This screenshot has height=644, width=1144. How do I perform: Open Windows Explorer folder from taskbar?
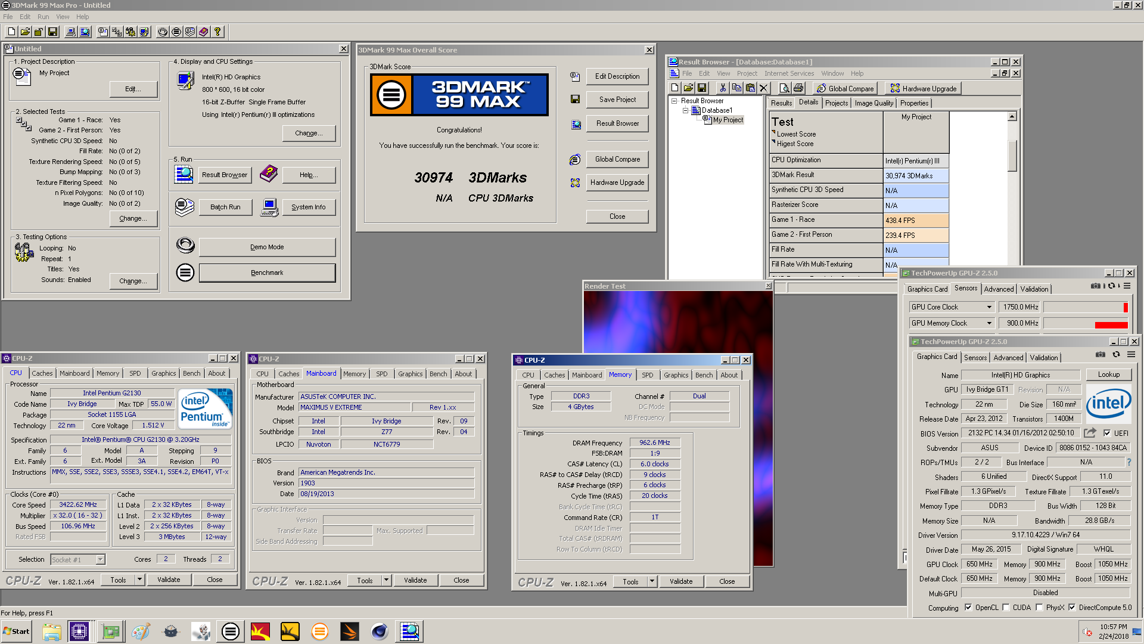[52, 631]
